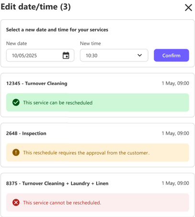The width and height of the screenshot is (195, 217).
Task: Open the calendar picker icon
Action: point(66,55)
